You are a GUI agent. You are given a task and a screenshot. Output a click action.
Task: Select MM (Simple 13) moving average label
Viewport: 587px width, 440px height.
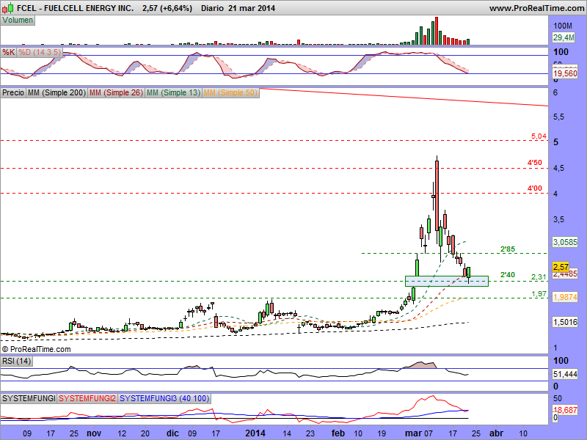pos(173,92)
